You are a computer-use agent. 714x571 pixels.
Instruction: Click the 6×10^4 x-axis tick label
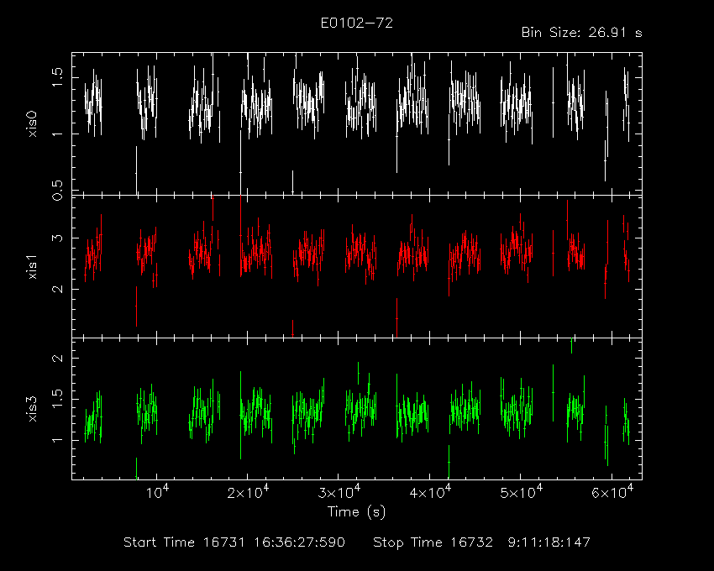click(x=612, y=492)
